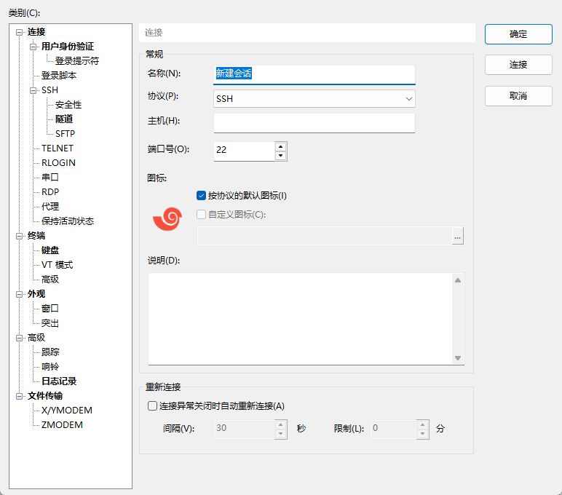Decrease the port number with down arrow
Viewport: 562px width, 495px height.
point(281,156)
